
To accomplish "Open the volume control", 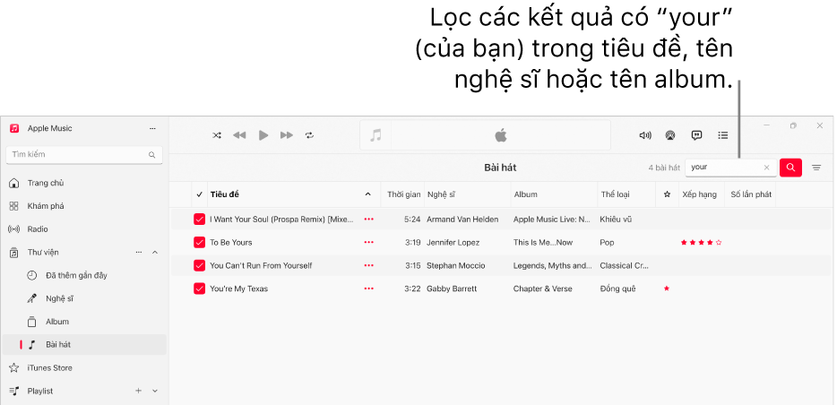I will click(645, 135).
